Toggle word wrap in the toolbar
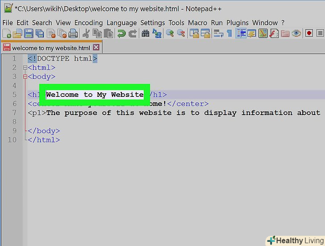 [218, 33]
